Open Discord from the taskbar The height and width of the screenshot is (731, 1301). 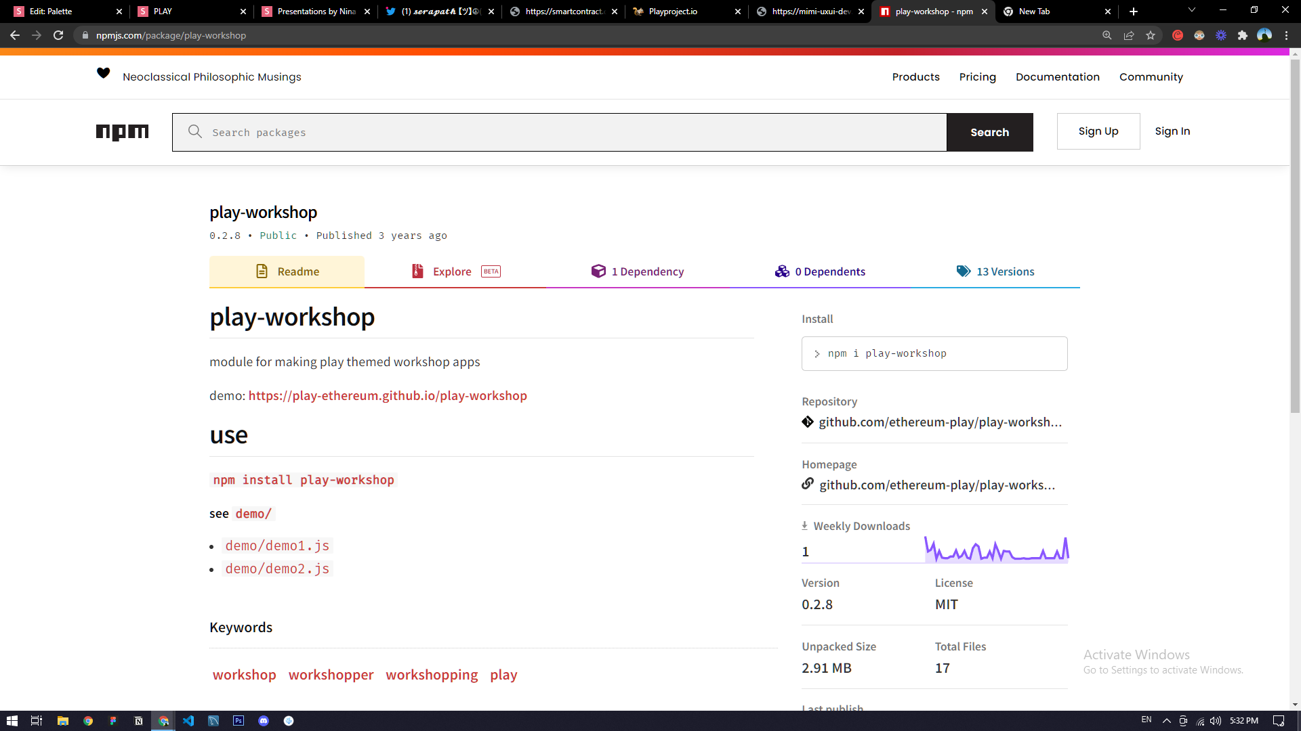(264, 721)
